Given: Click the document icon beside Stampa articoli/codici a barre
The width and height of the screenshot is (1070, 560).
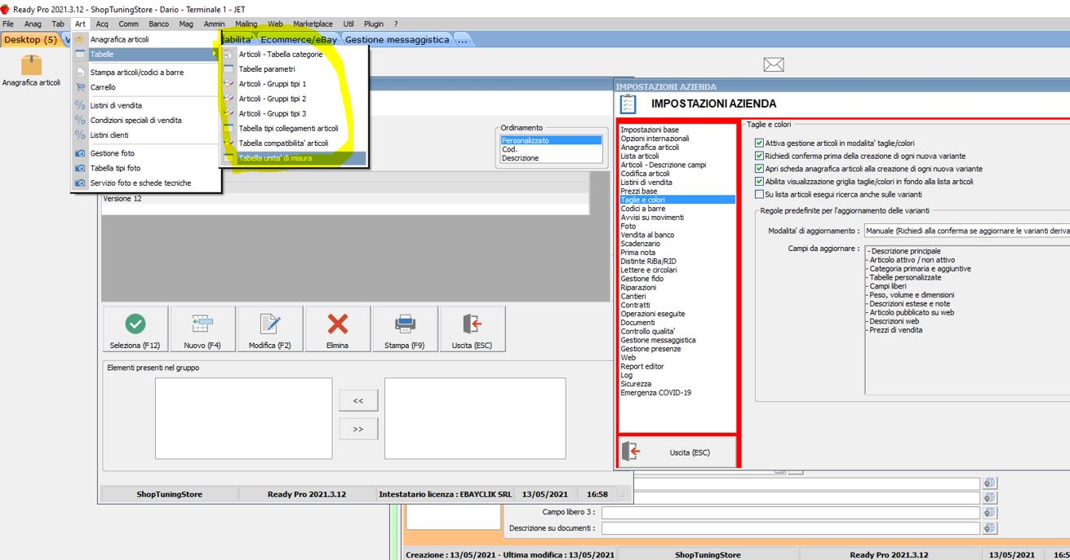Looking at the screenshot, I should [80, 72].
